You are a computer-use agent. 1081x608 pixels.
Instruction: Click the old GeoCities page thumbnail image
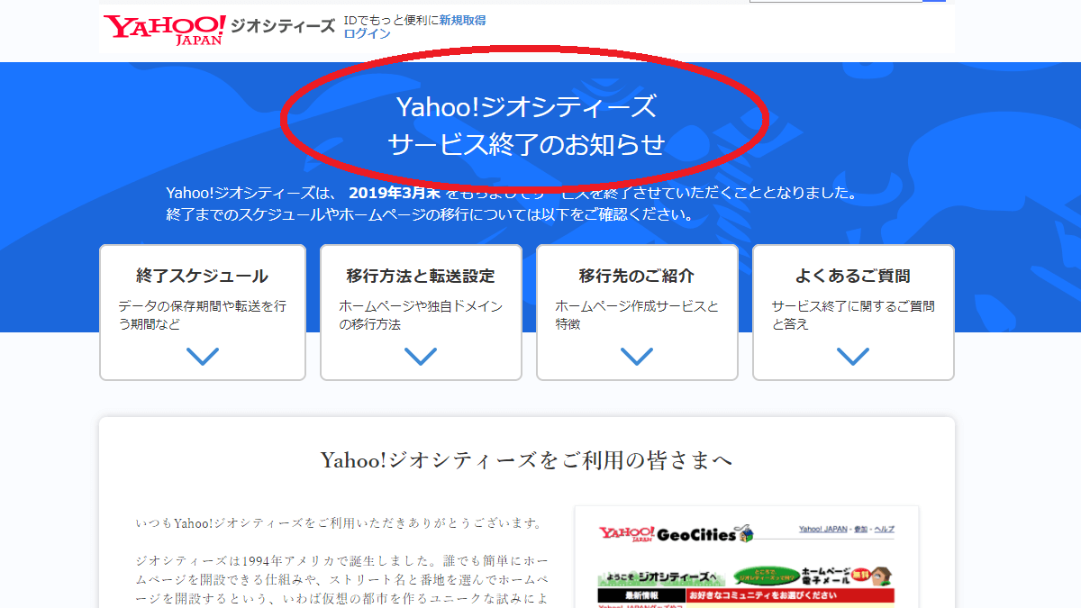747,557
